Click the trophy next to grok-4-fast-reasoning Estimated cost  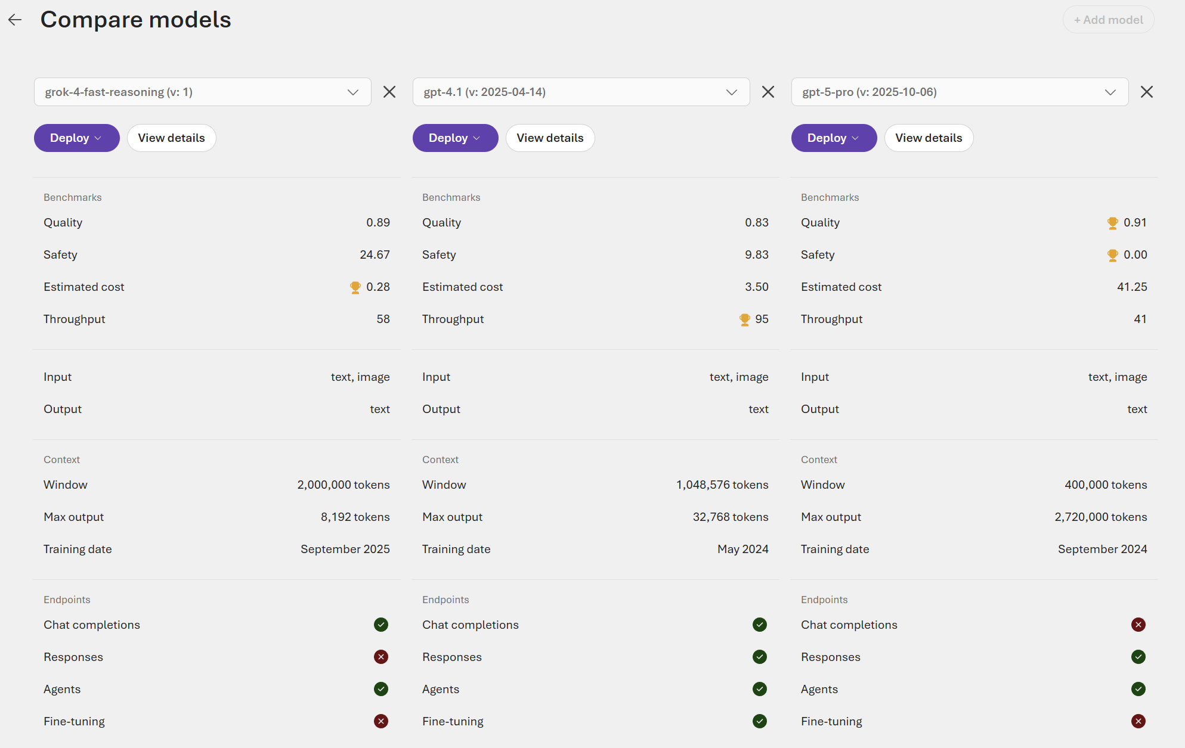[x=355, y=287]
